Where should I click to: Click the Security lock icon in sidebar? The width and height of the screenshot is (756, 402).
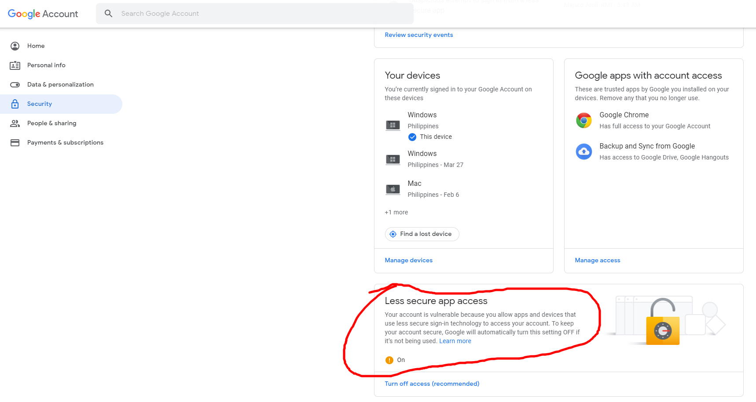(15, 104)
